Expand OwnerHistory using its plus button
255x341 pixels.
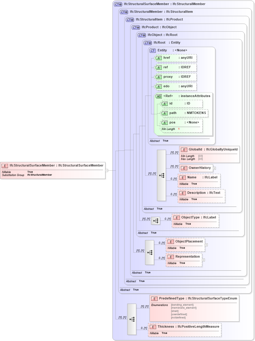214,168
